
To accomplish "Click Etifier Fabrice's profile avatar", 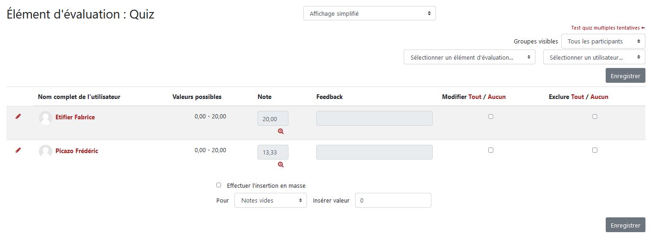I will pyautogui.click(x=45, y=117).
